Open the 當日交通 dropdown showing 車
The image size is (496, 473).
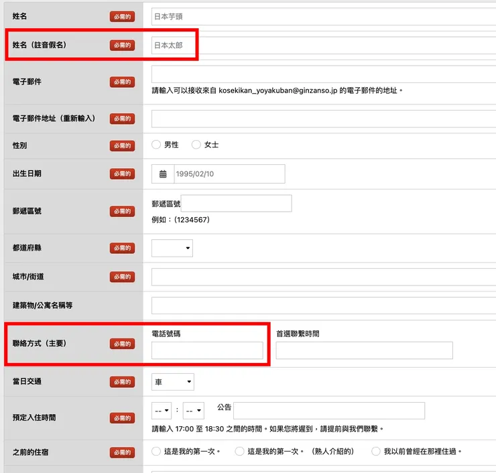pos(173,382)
